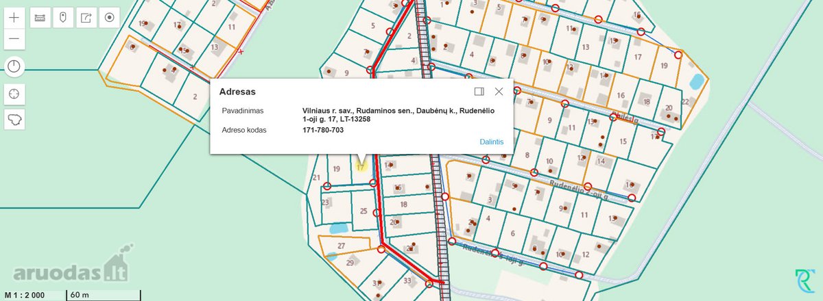Open the Dalintis share link
Viewport: 823px width, 301px height.
[x=492, y=142]
